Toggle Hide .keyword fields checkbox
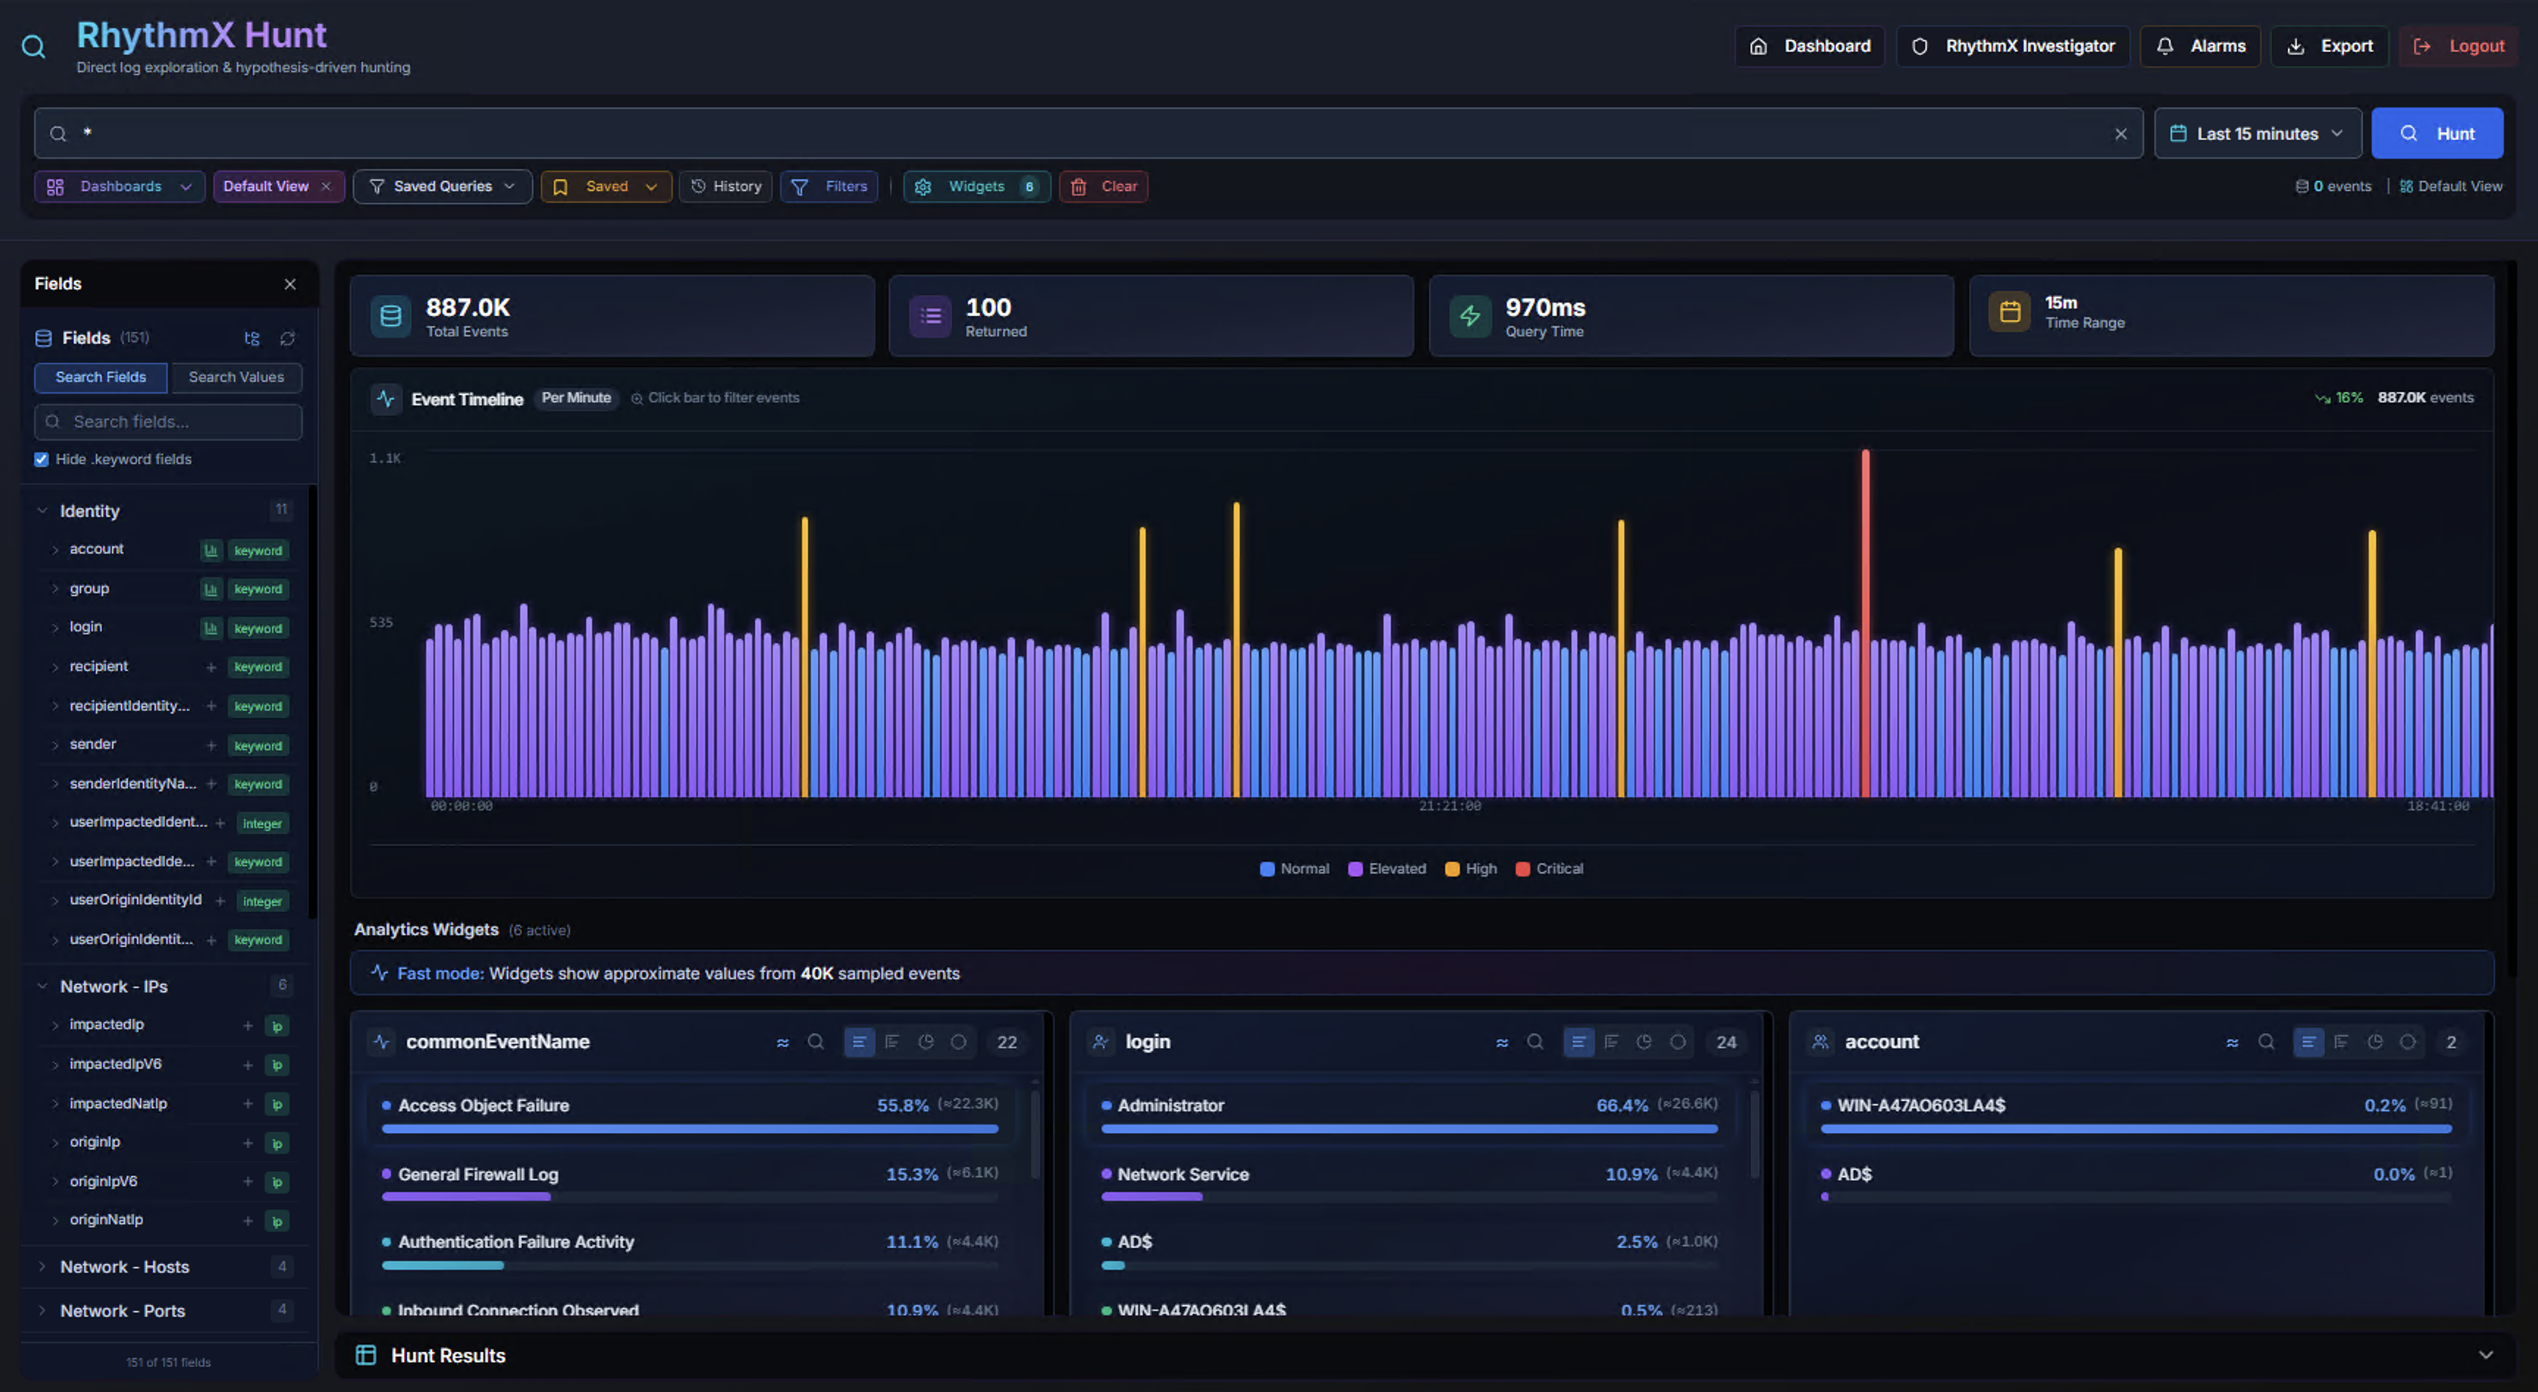This screenshot has height=1392, width=2538. tap(41, 459)
